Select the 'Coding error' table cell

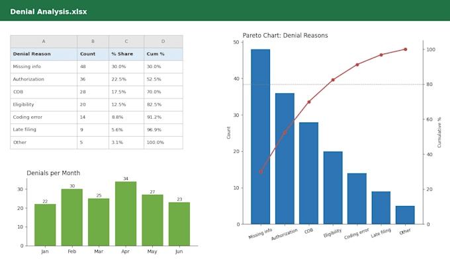point(44,118)
